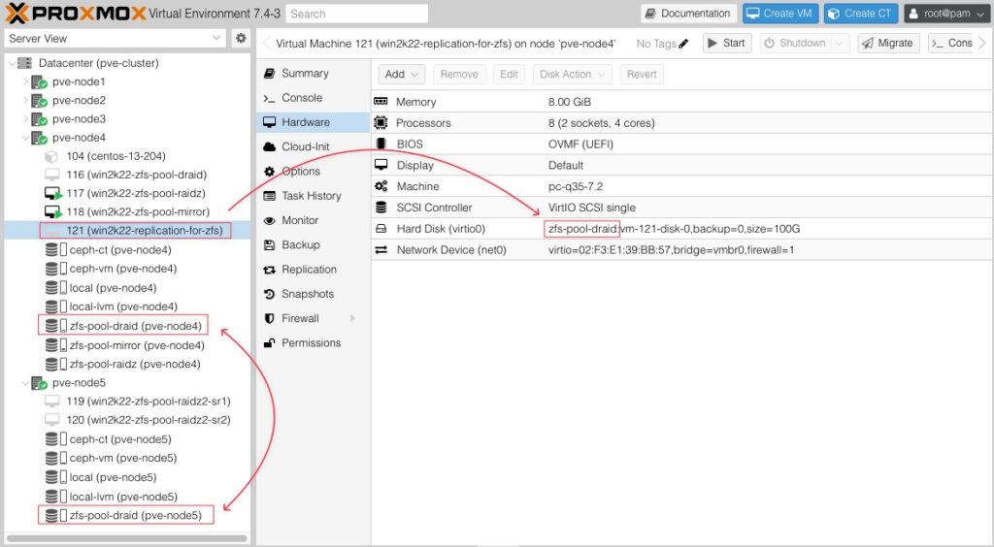Image resolution: width=994 pixels, height=547 pixels.
Task: Edit tags with the pencil icon
Action: click(x=683, y=43)
